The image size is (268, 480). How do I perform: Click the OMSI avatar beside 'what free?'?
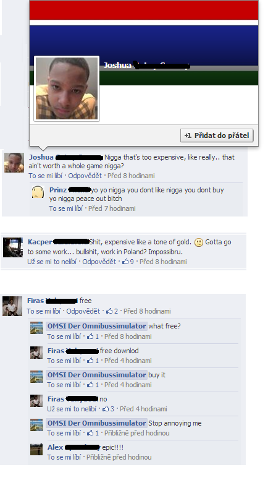click(x=36, y=328)
